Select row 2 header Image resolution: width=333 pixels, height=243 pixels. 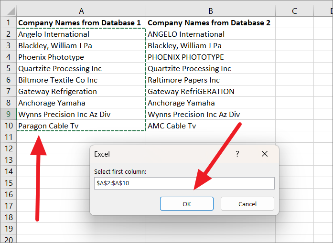(x=9, y=34)
